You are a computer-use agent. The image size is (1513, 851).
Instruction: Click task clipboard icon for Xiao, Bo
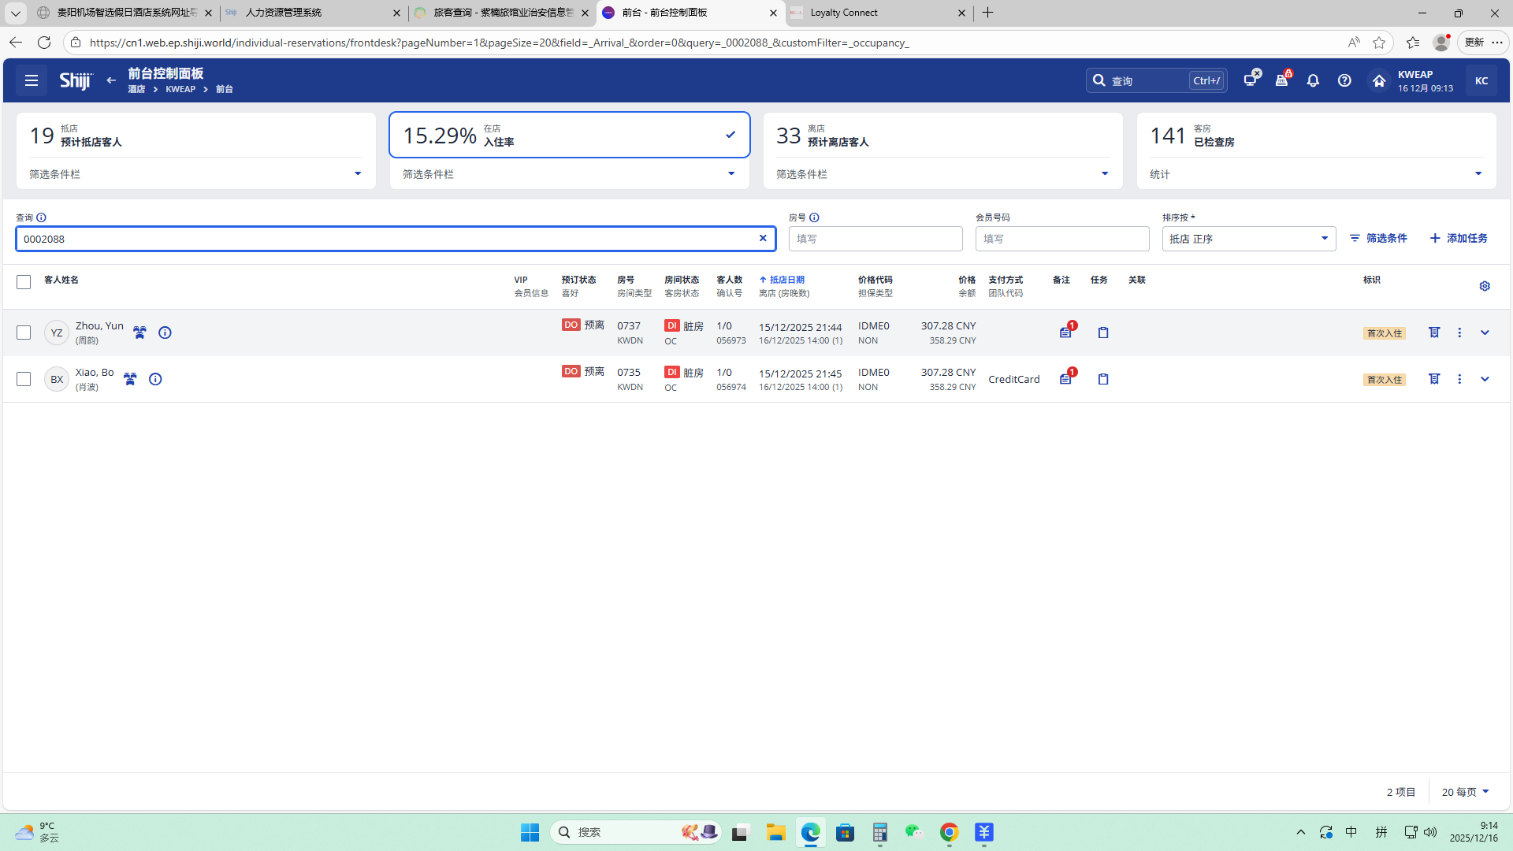pos(1103,379)
